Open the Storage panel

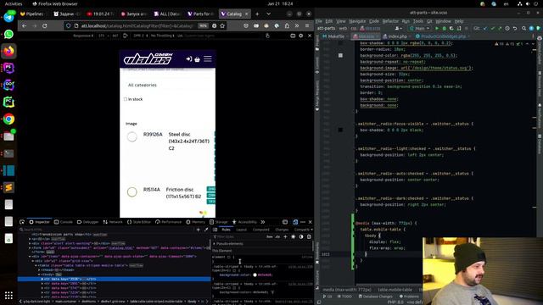point(219,222)
